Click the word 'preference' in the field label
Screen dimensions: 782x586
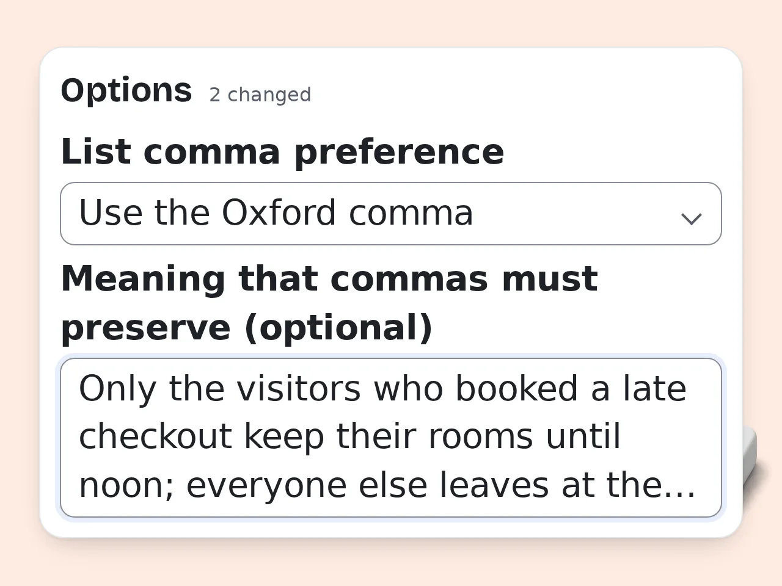coord(400,153)
